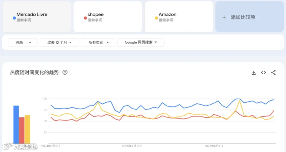
Task: Click the yellow average bar for Amazon
Action: pos(27,129)
